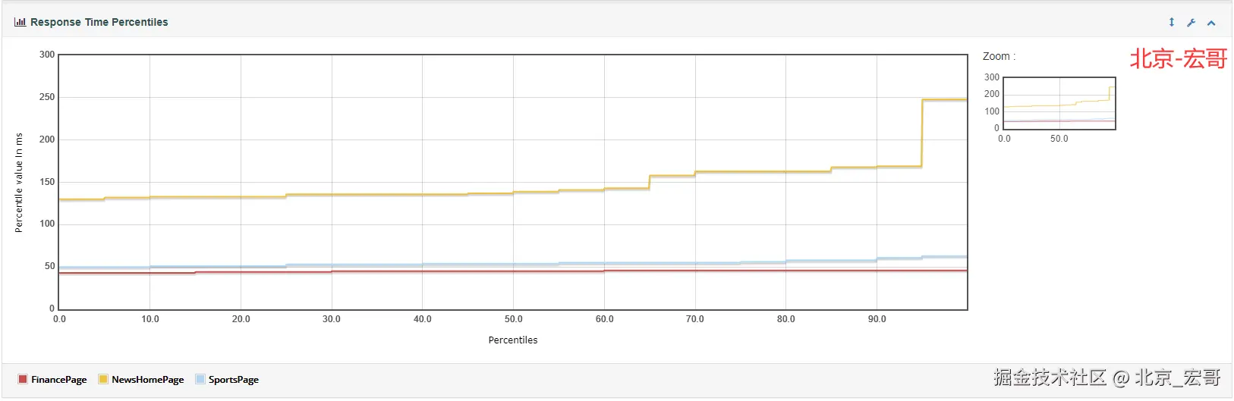Image resolution: width=1234 pixels, height=401 pixels.
Task: Click the light blue SportsPage color swatch
Action: (x=200, y=379)
